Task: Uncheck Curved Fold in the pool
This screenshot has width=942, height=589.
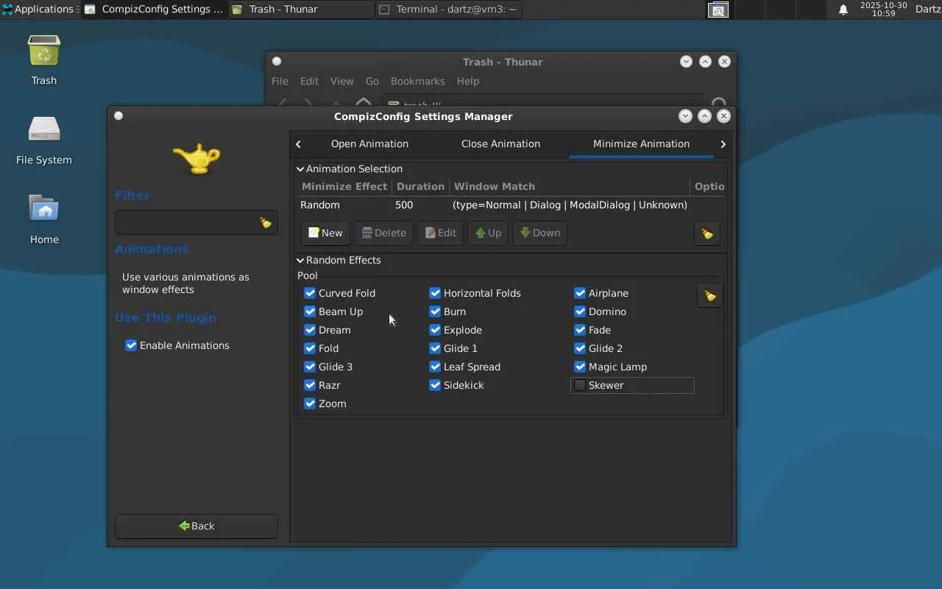Action: click(x=310, y=293)
